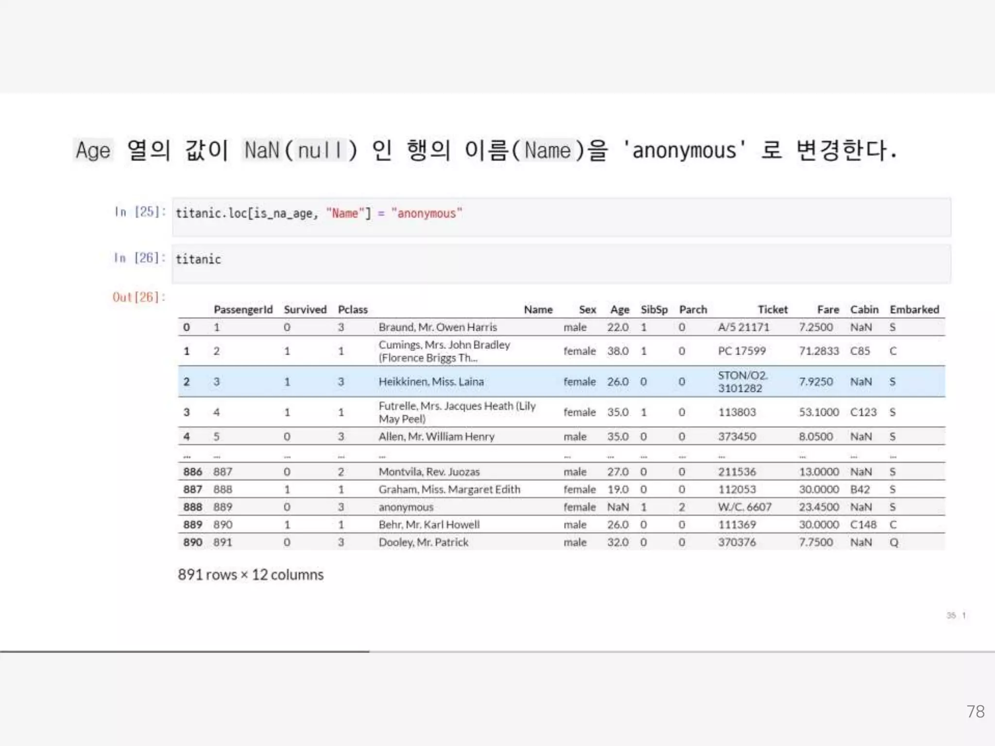Select highlighted row Heikkinen, Miss. Laina
The height and width of the screenshot is (746, 995).
coord(431,382)
